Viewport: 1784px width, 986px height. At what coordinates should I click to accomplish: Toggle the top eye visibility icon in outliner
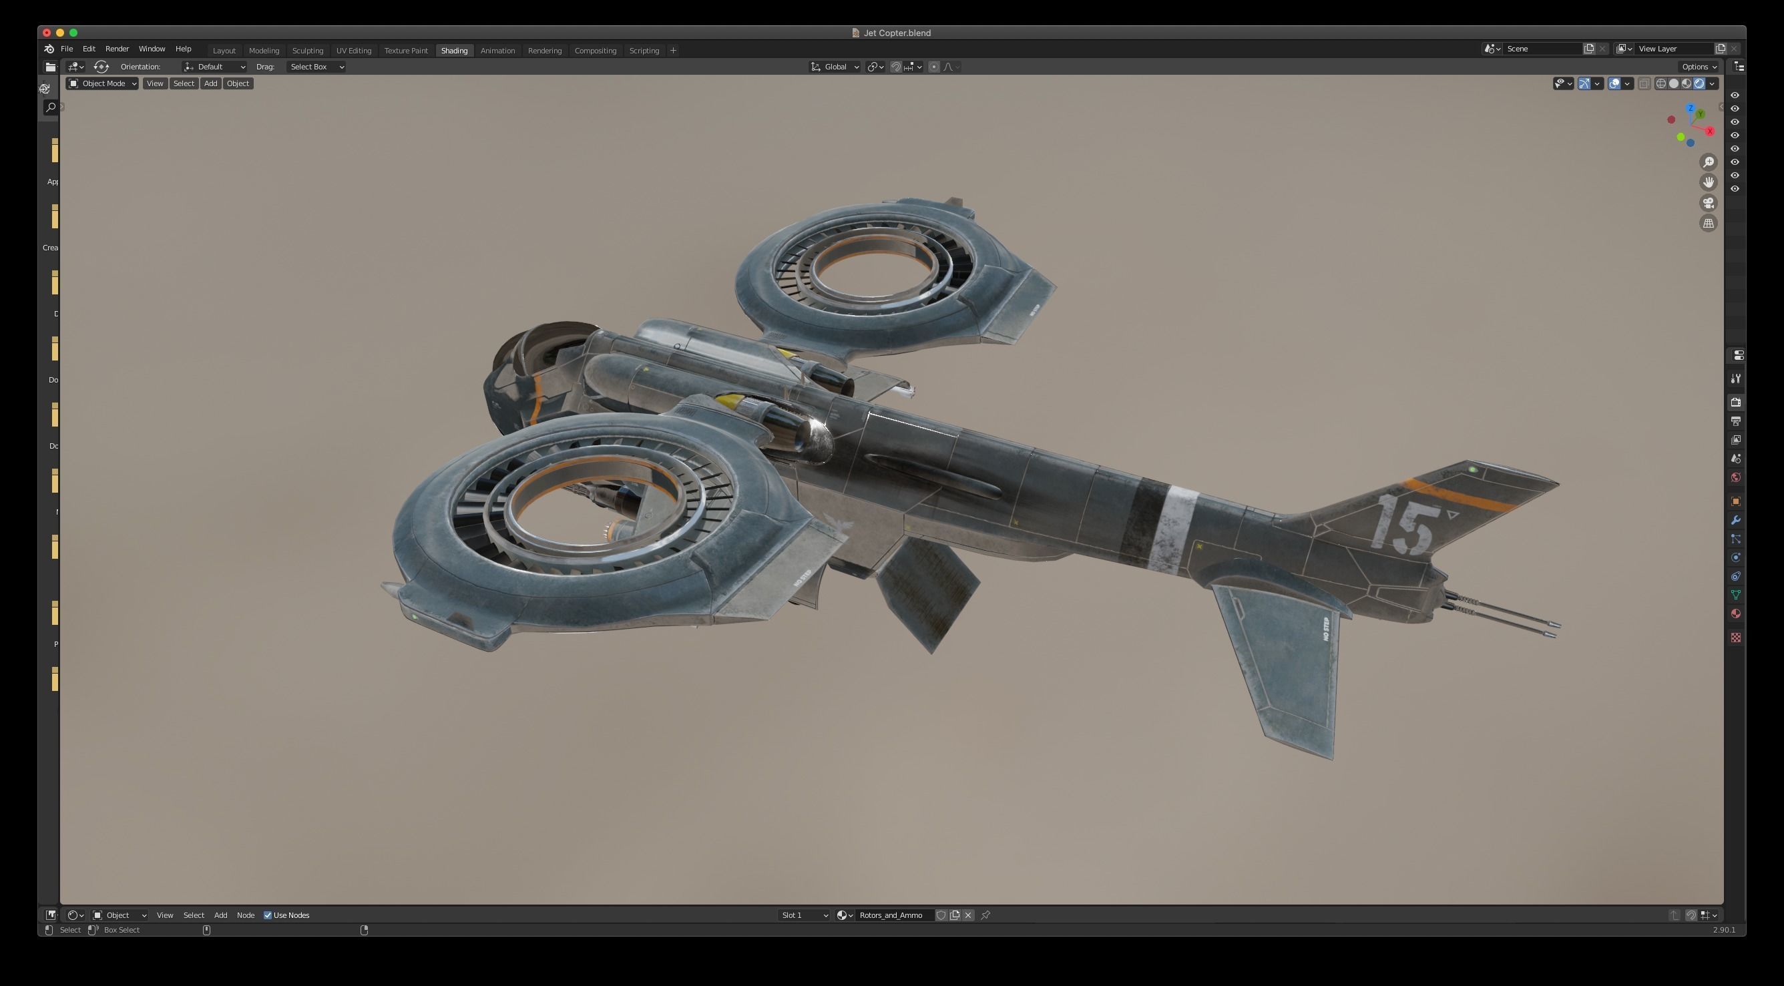coord(1735,95)
